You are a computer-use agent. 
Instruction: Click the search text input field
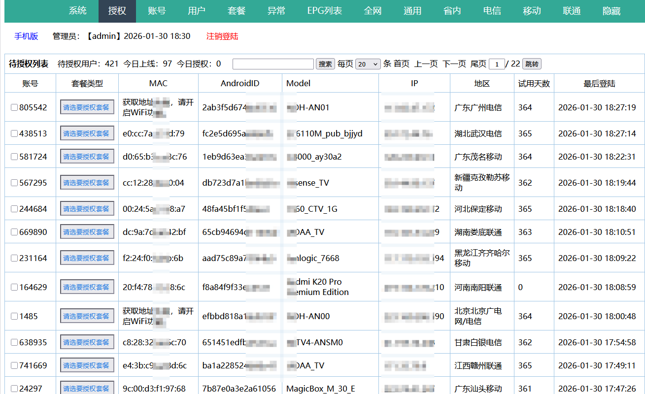pos(273,64)
